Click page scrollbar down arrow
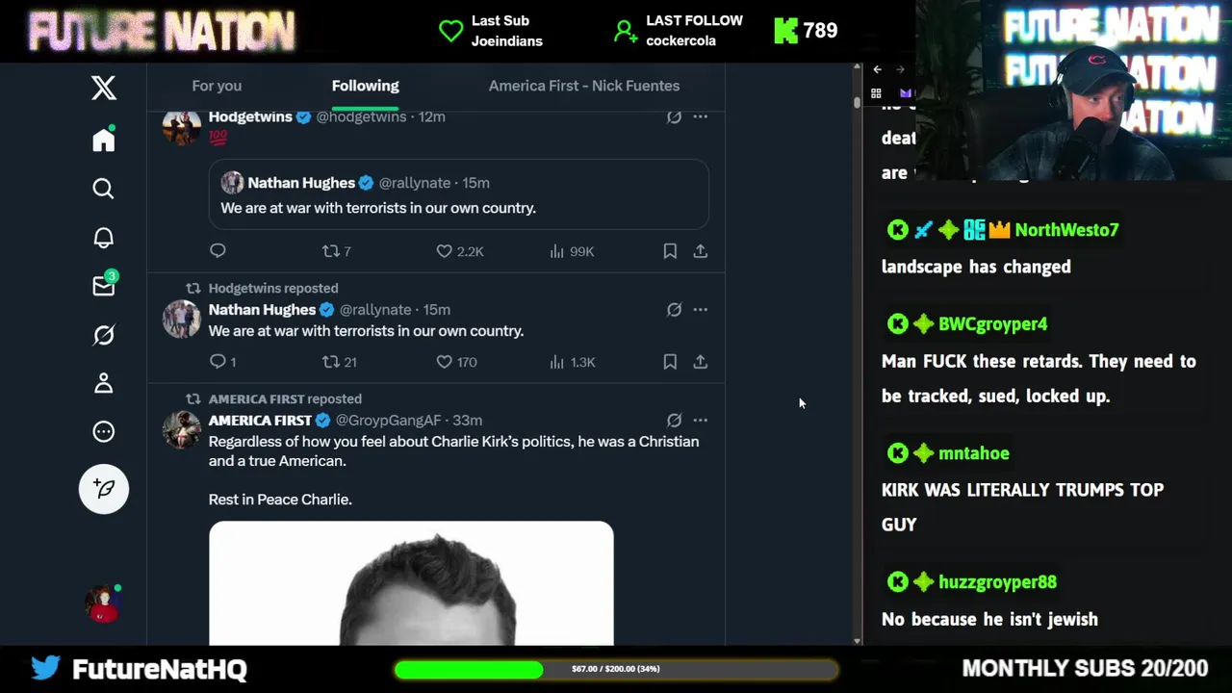Screen dimensions: 1232x693 [857, 640]
